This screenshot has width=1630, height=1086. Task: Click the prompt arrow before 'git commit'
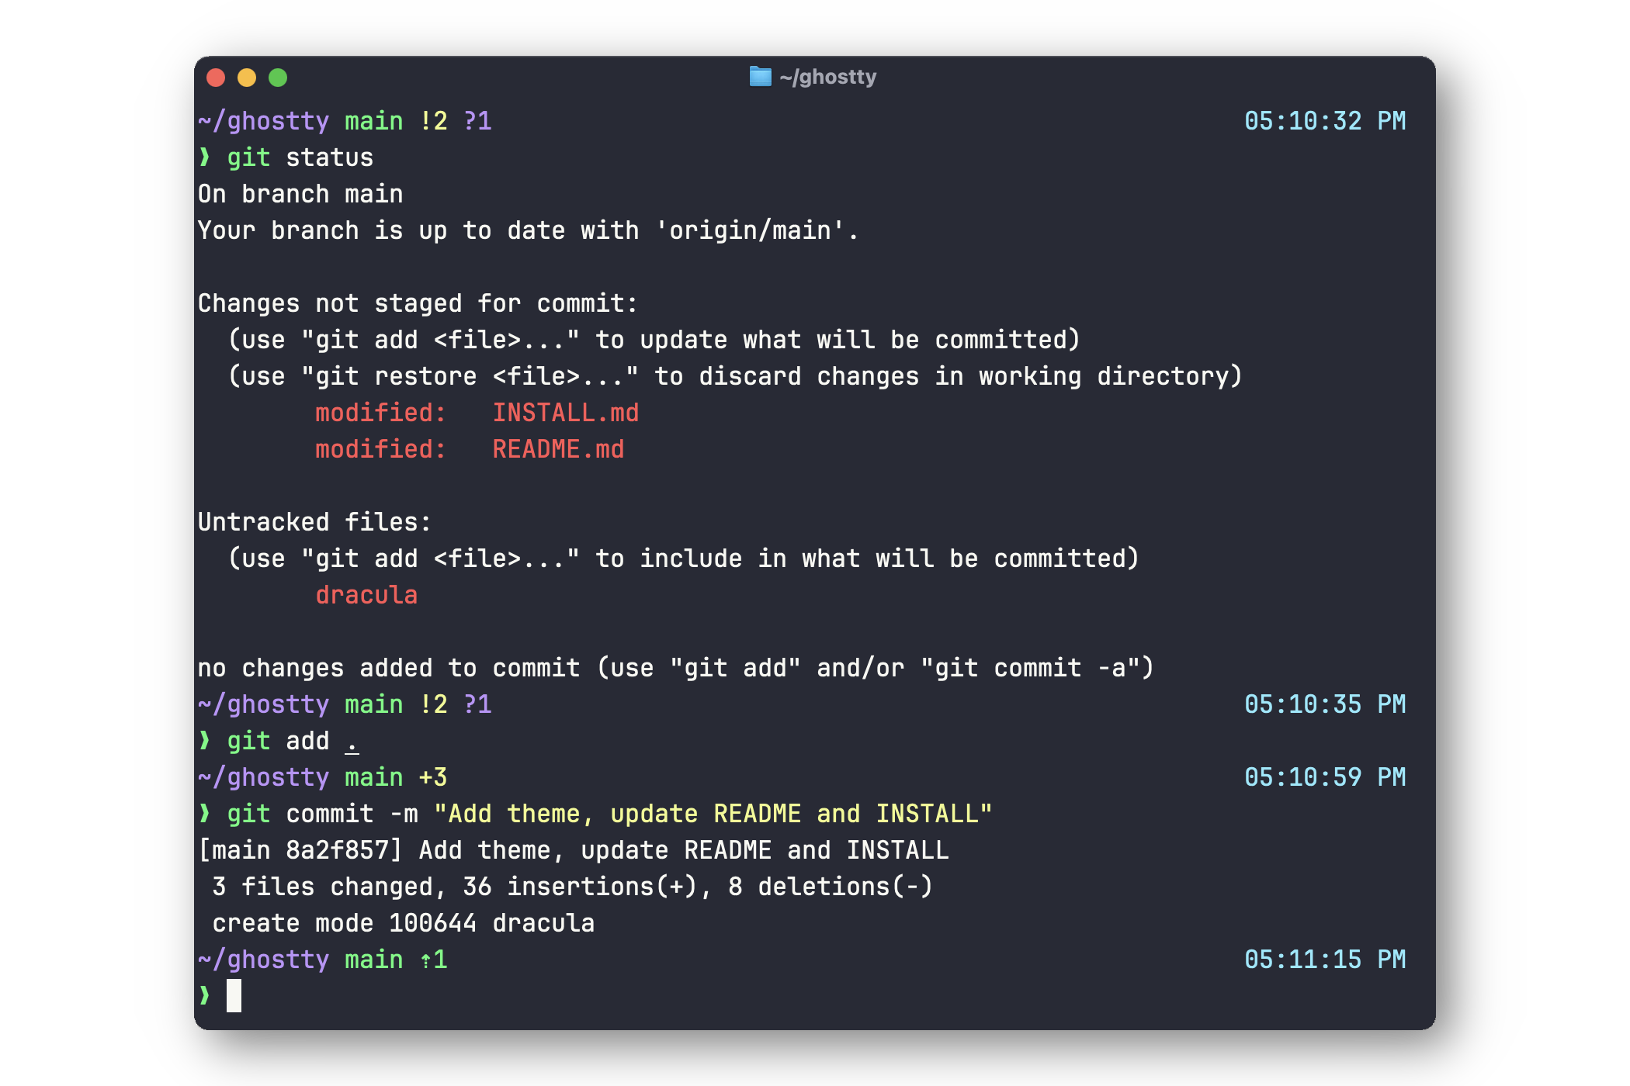click(x=205, y=814)
